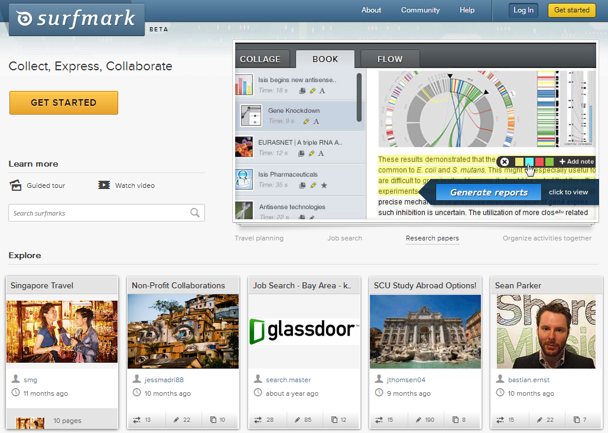
Task: Click share icon on Non-Profit Collaborations card
Action: 137,420
